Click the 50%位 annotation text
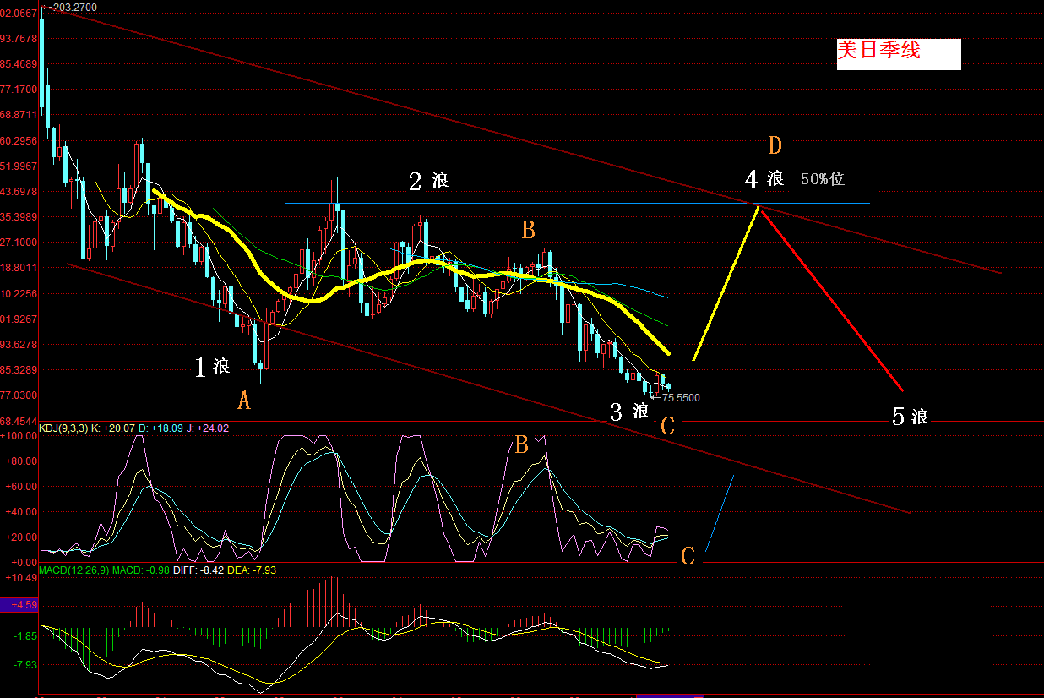 pyautogui.click(x=822, y=179)
